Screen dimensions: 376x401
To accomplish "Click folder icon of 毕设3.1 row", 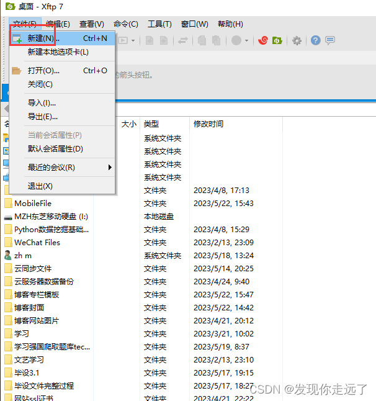I will click(8, 372).
